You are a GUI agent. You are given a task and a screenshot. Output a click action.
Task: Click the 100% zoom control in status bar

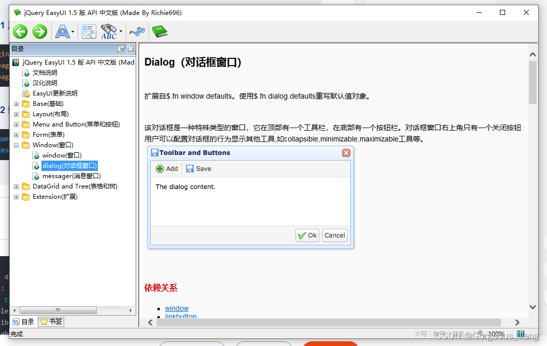(x=495, y=334)
